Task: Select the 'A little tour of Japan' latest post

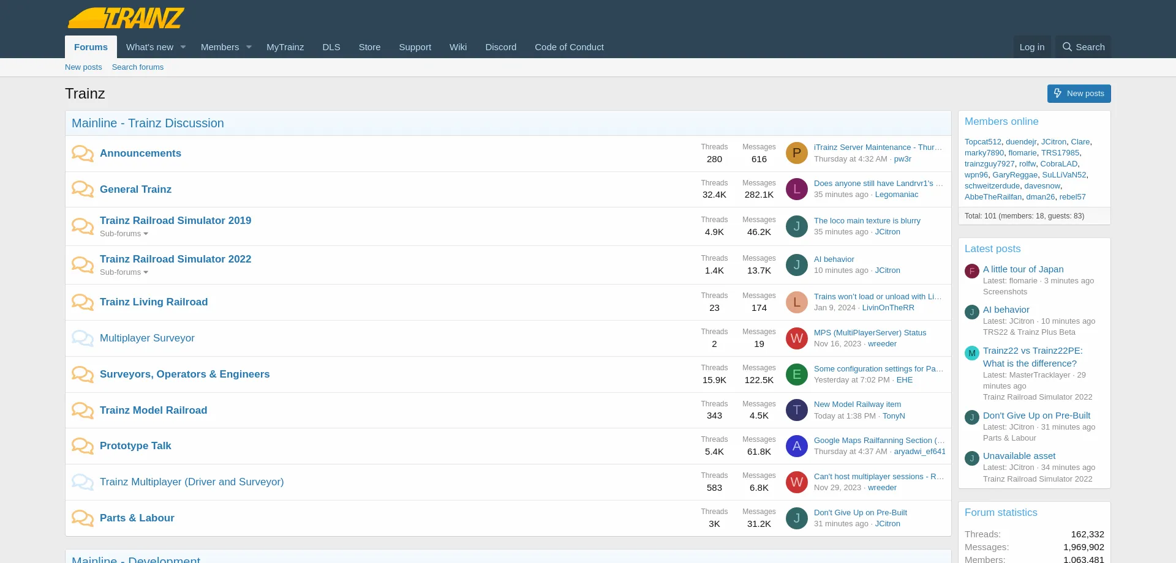Action: pos(1023,269)
